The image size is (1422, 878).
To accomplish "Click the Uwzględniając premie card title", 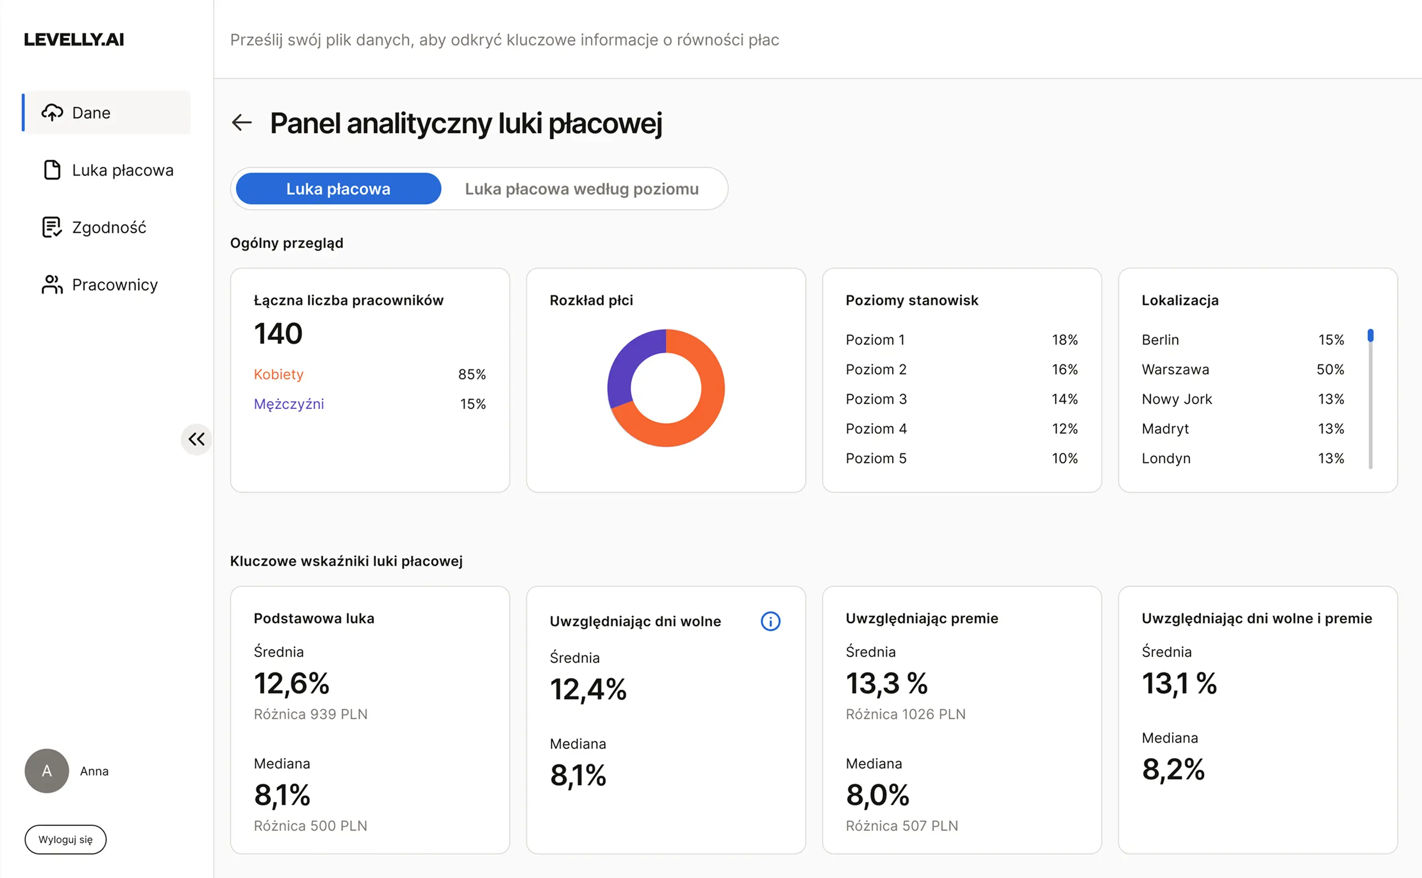I will 922,618.
